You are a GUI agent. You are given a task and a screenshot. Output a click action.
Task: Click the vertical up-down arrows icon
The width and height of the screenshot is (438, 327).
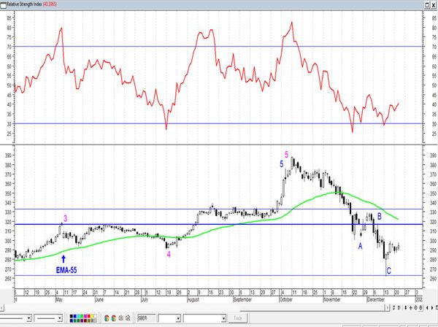point(406,308)
